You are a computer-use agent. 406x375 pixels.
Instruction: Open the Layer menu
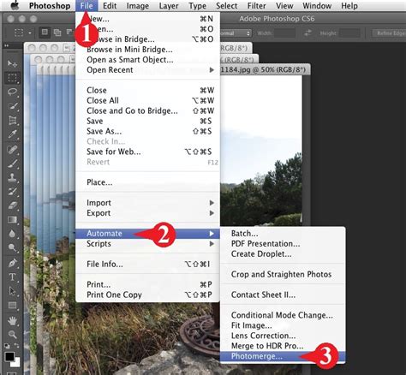click(x=169, y=6)
